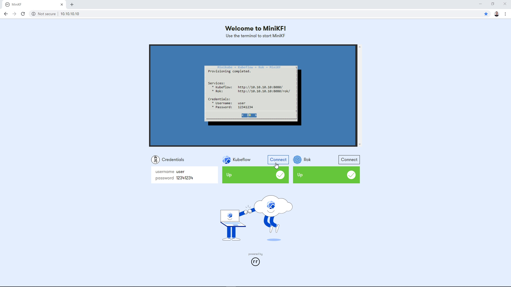The height and width of the screenshot is (287, 511).
Task: Restore down the browser window
Action: point(493,4)
